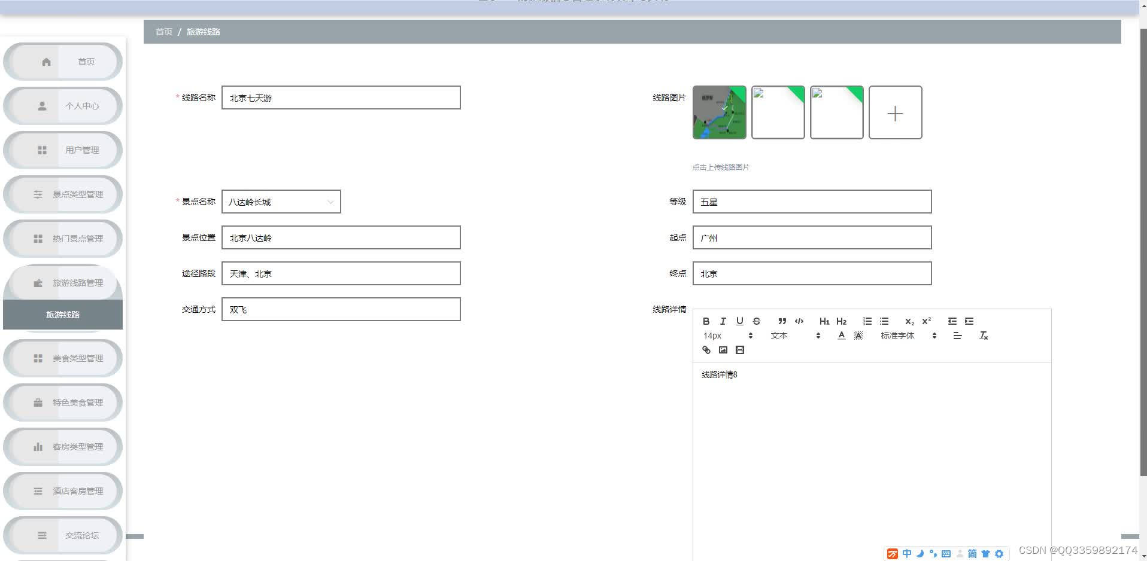Image resolution: width=1147 pixels, height=561 pixels.
Task: Toggle bold formatting in the rich text editor
Action: (706, 321)
